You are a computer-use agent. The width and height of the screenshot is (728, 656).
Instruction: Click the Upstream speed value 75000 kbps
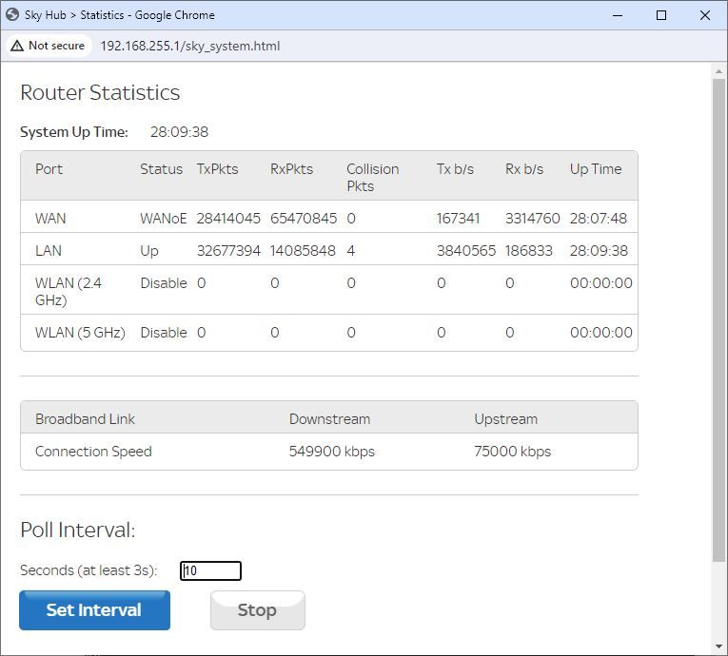(512, 452)
